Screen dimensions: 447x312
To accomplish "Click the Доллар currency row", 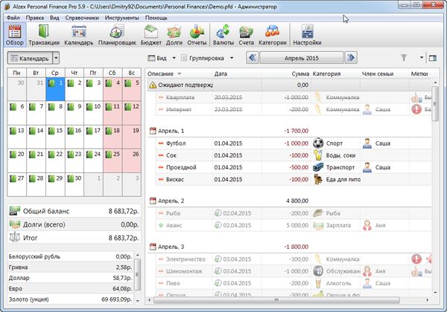I will pyautogui.click(x=71, y=278).
